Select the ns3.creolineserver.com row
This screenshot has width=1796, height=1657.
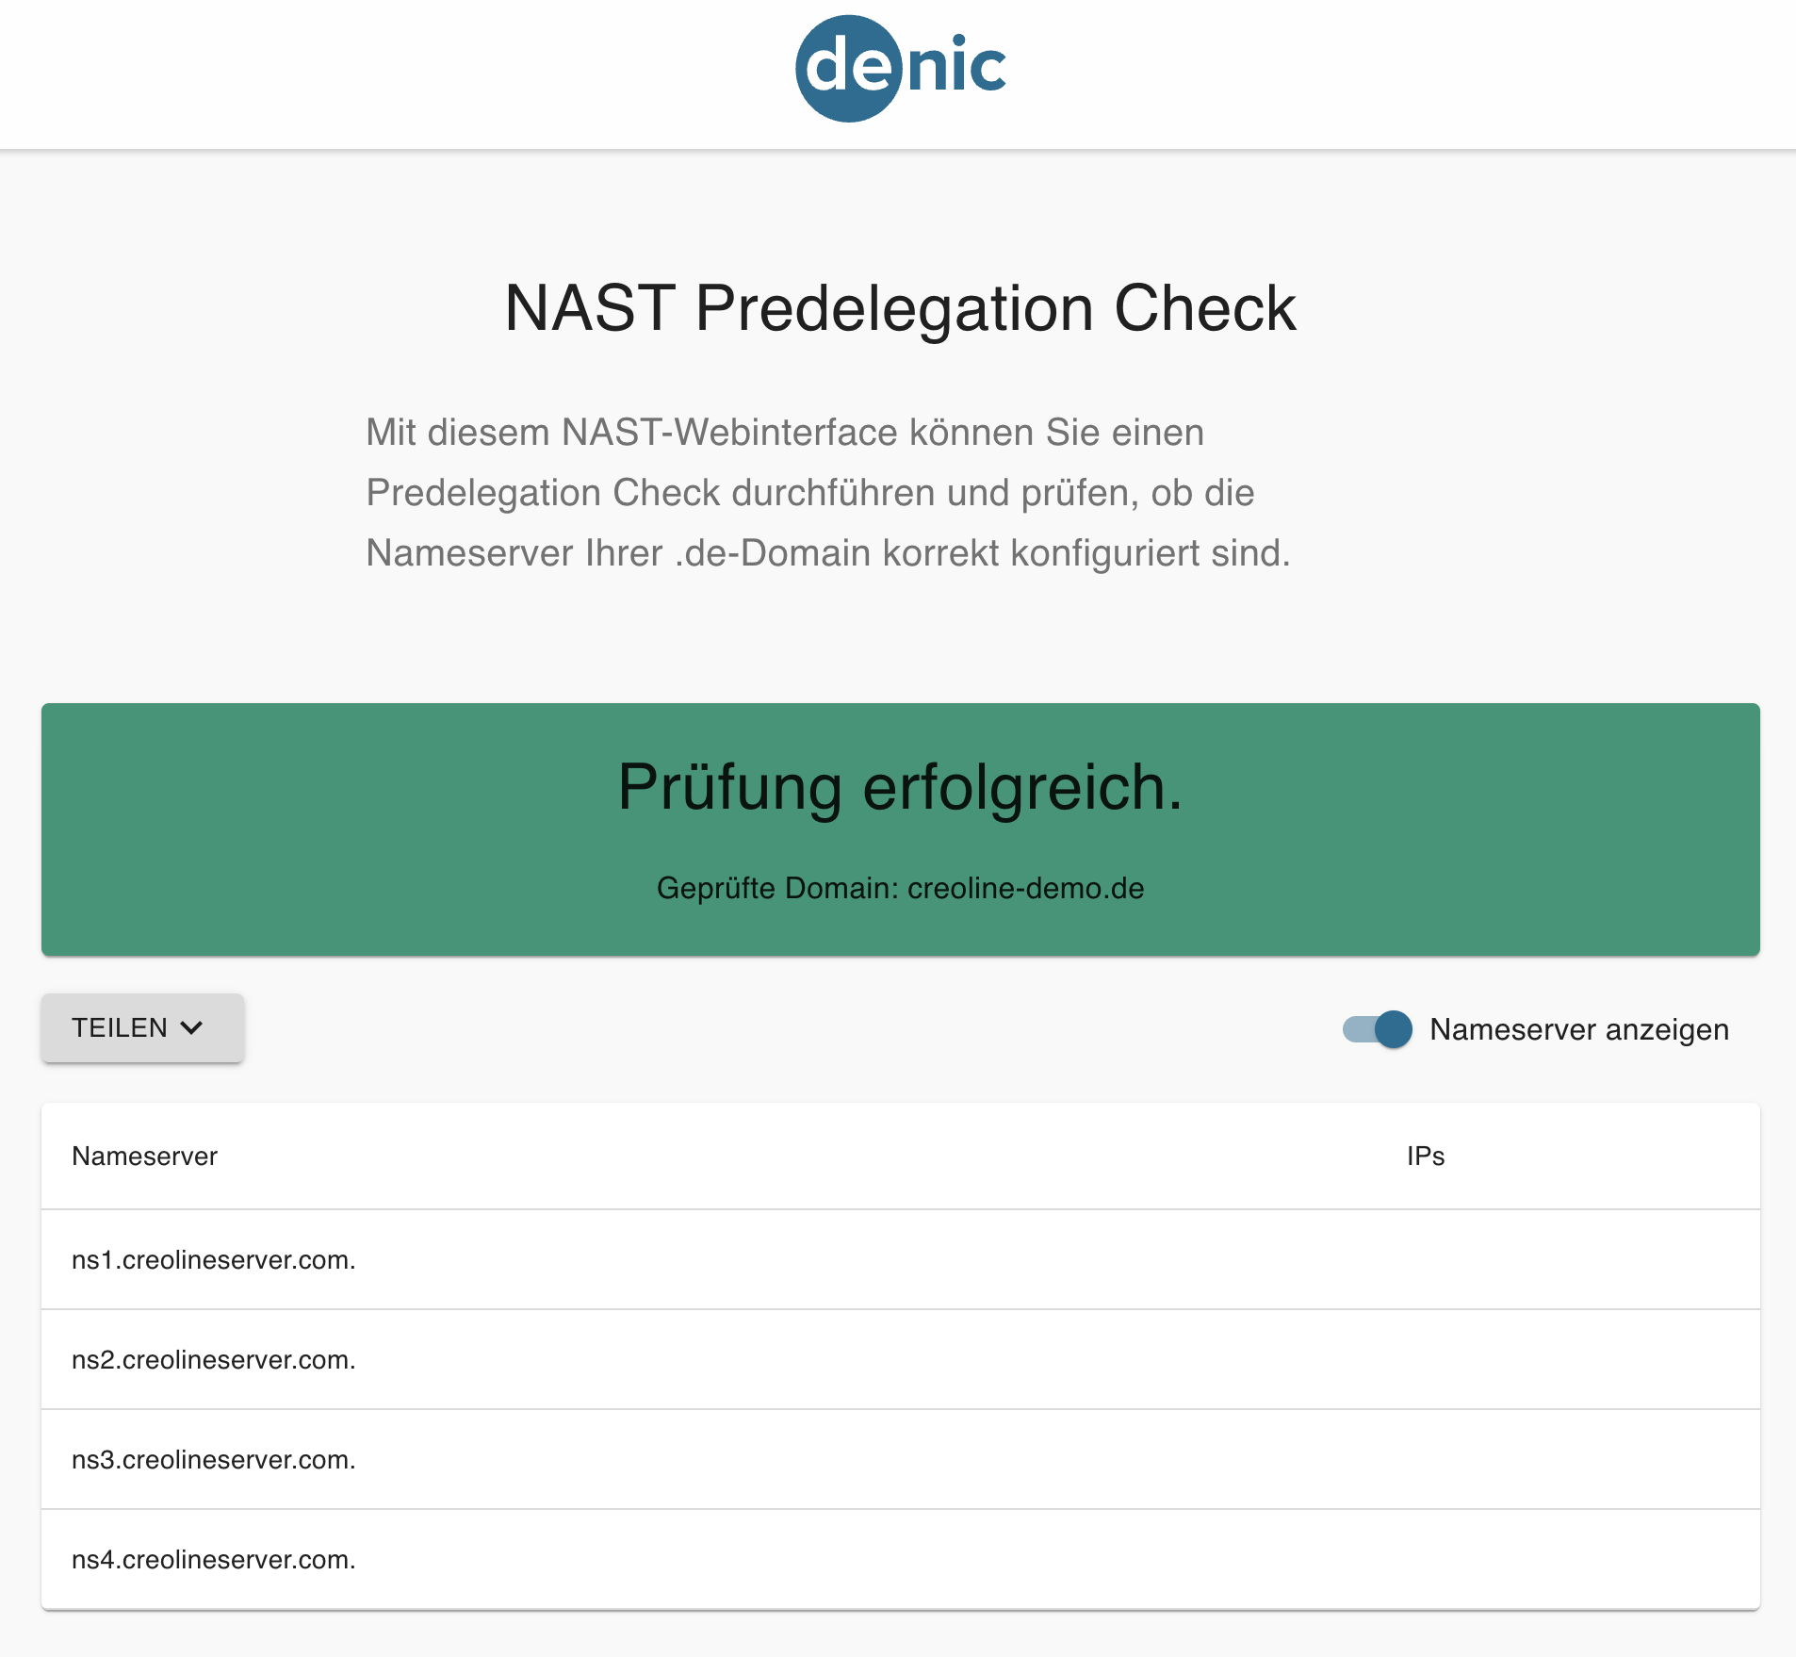click(901, 1459)
